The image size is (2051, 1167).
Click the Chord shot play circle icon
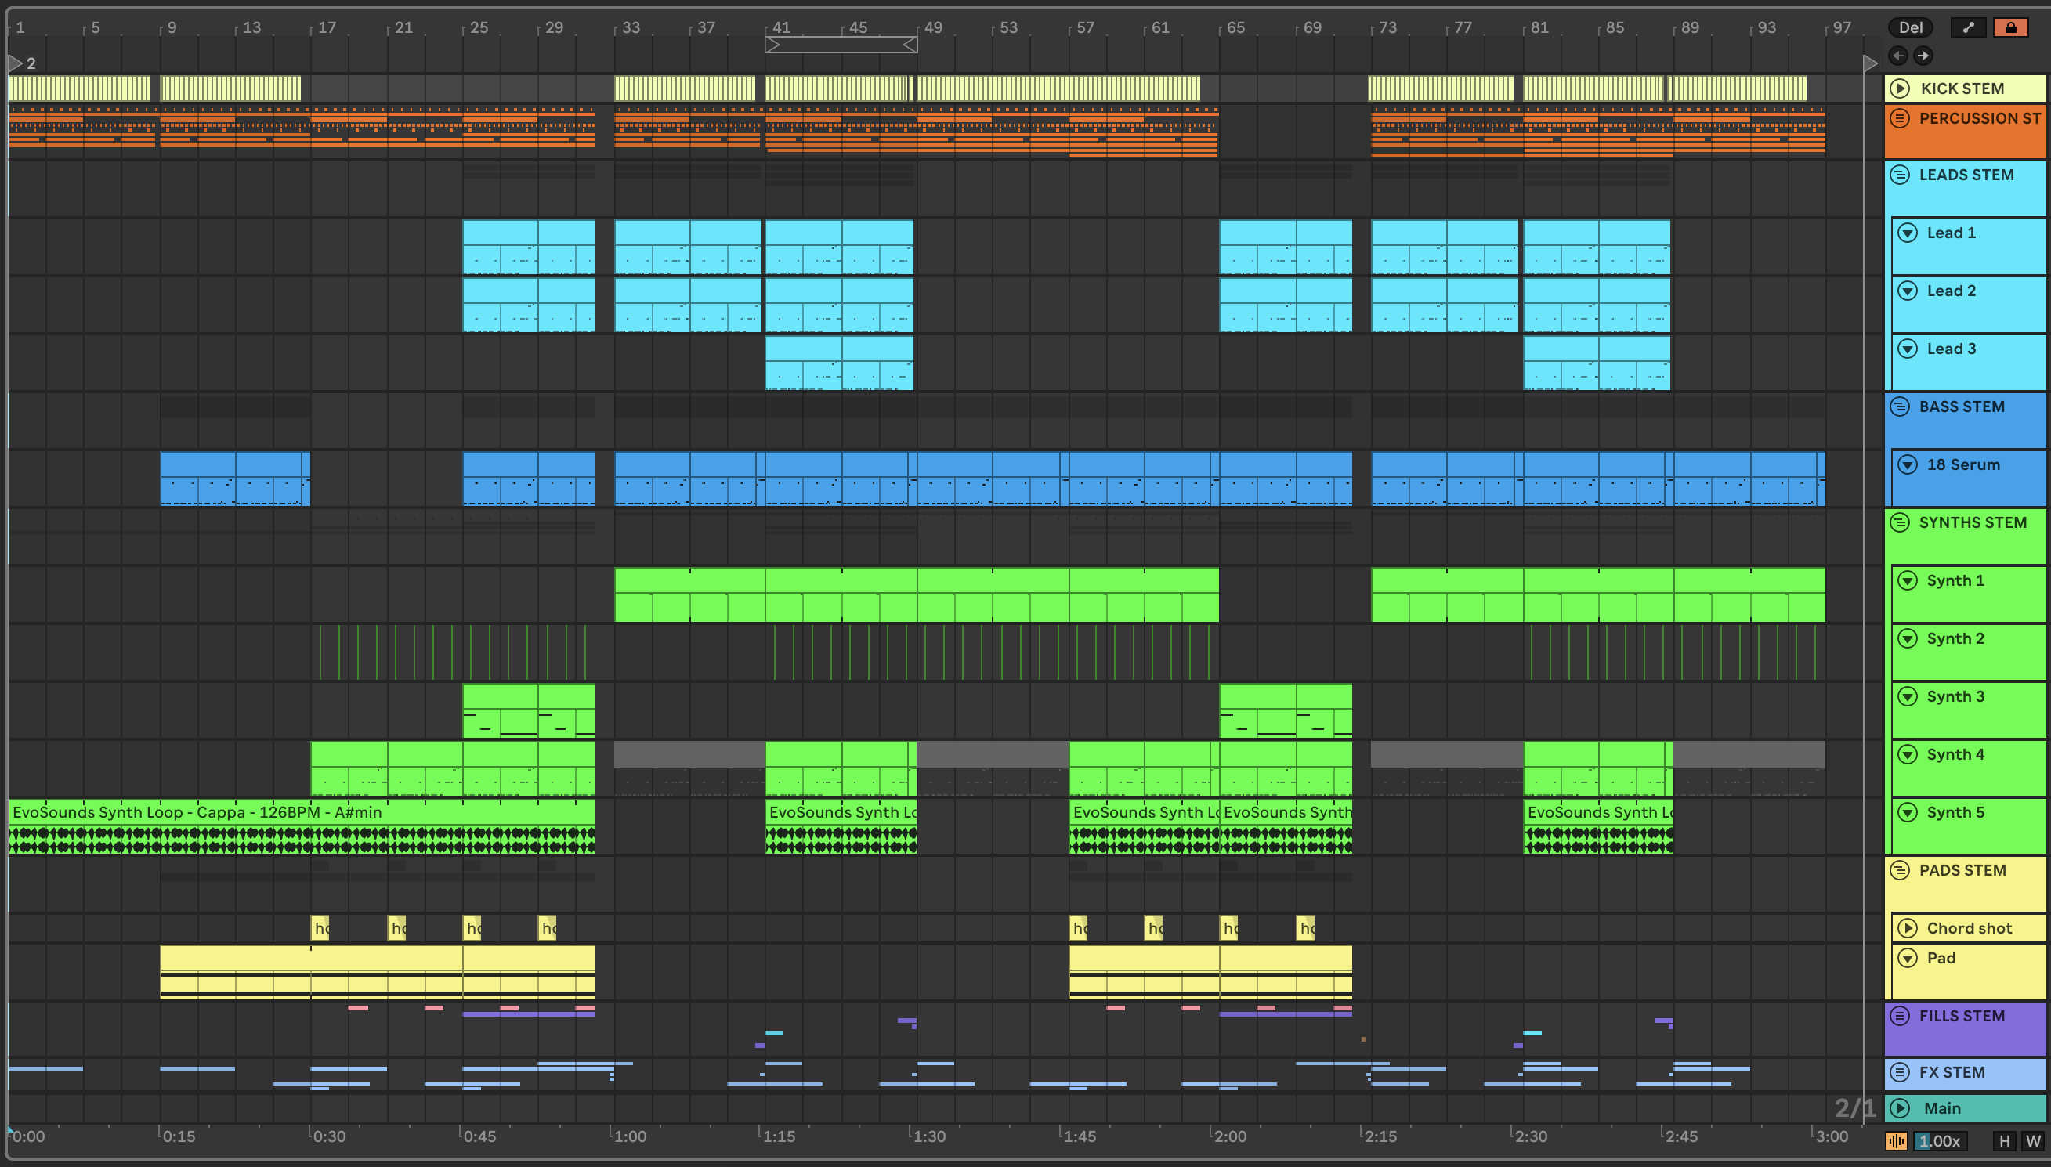pos(1908,928)
